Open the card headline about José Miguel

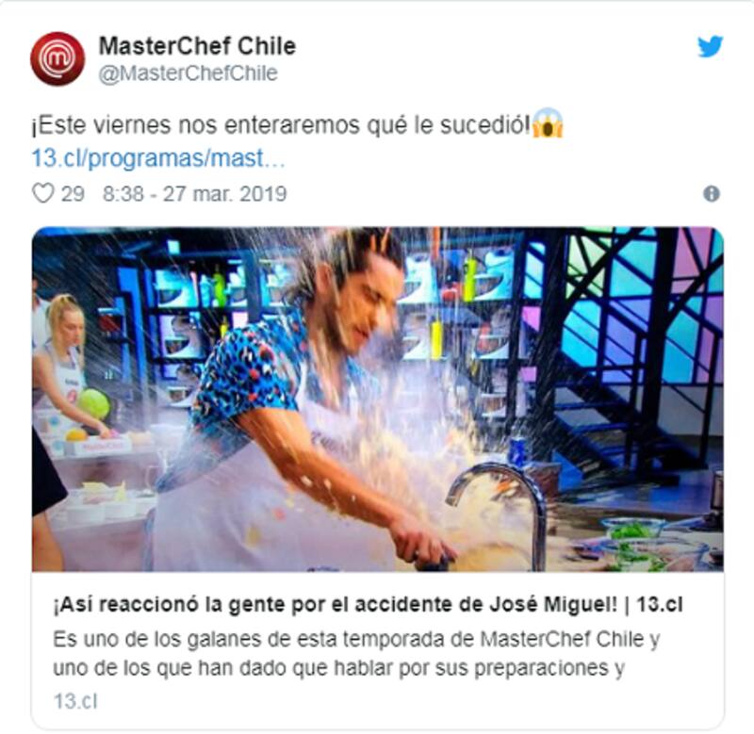(369, 605)
